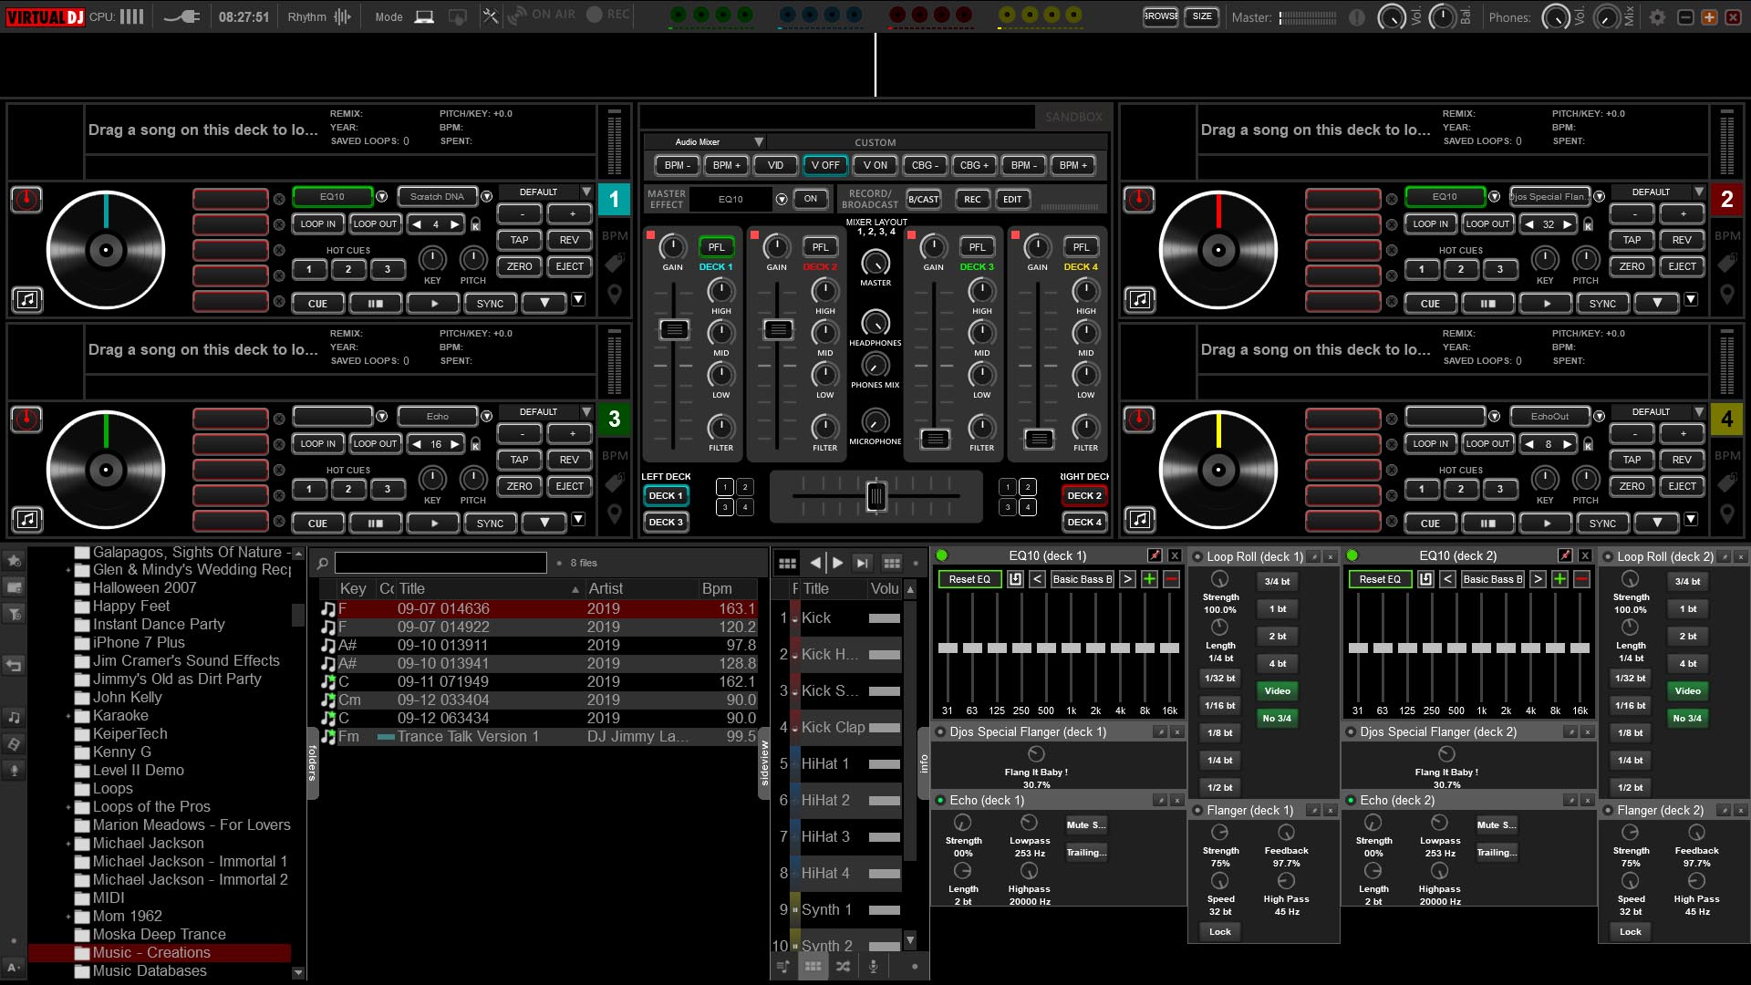Click deck 1 music note load icon
The height and width of the screenshot is (985, 1751).
27,299
